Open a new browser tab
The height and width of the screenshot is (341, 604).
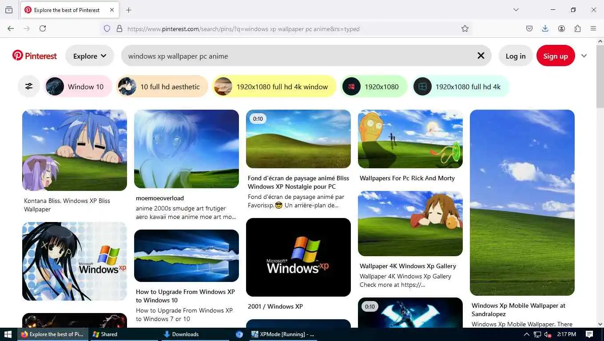[129, 10]
